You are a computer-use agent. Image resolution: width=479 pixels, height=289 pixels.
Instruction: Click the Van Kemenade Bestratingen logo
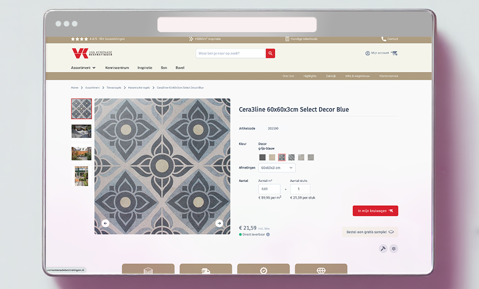point(92,53)
